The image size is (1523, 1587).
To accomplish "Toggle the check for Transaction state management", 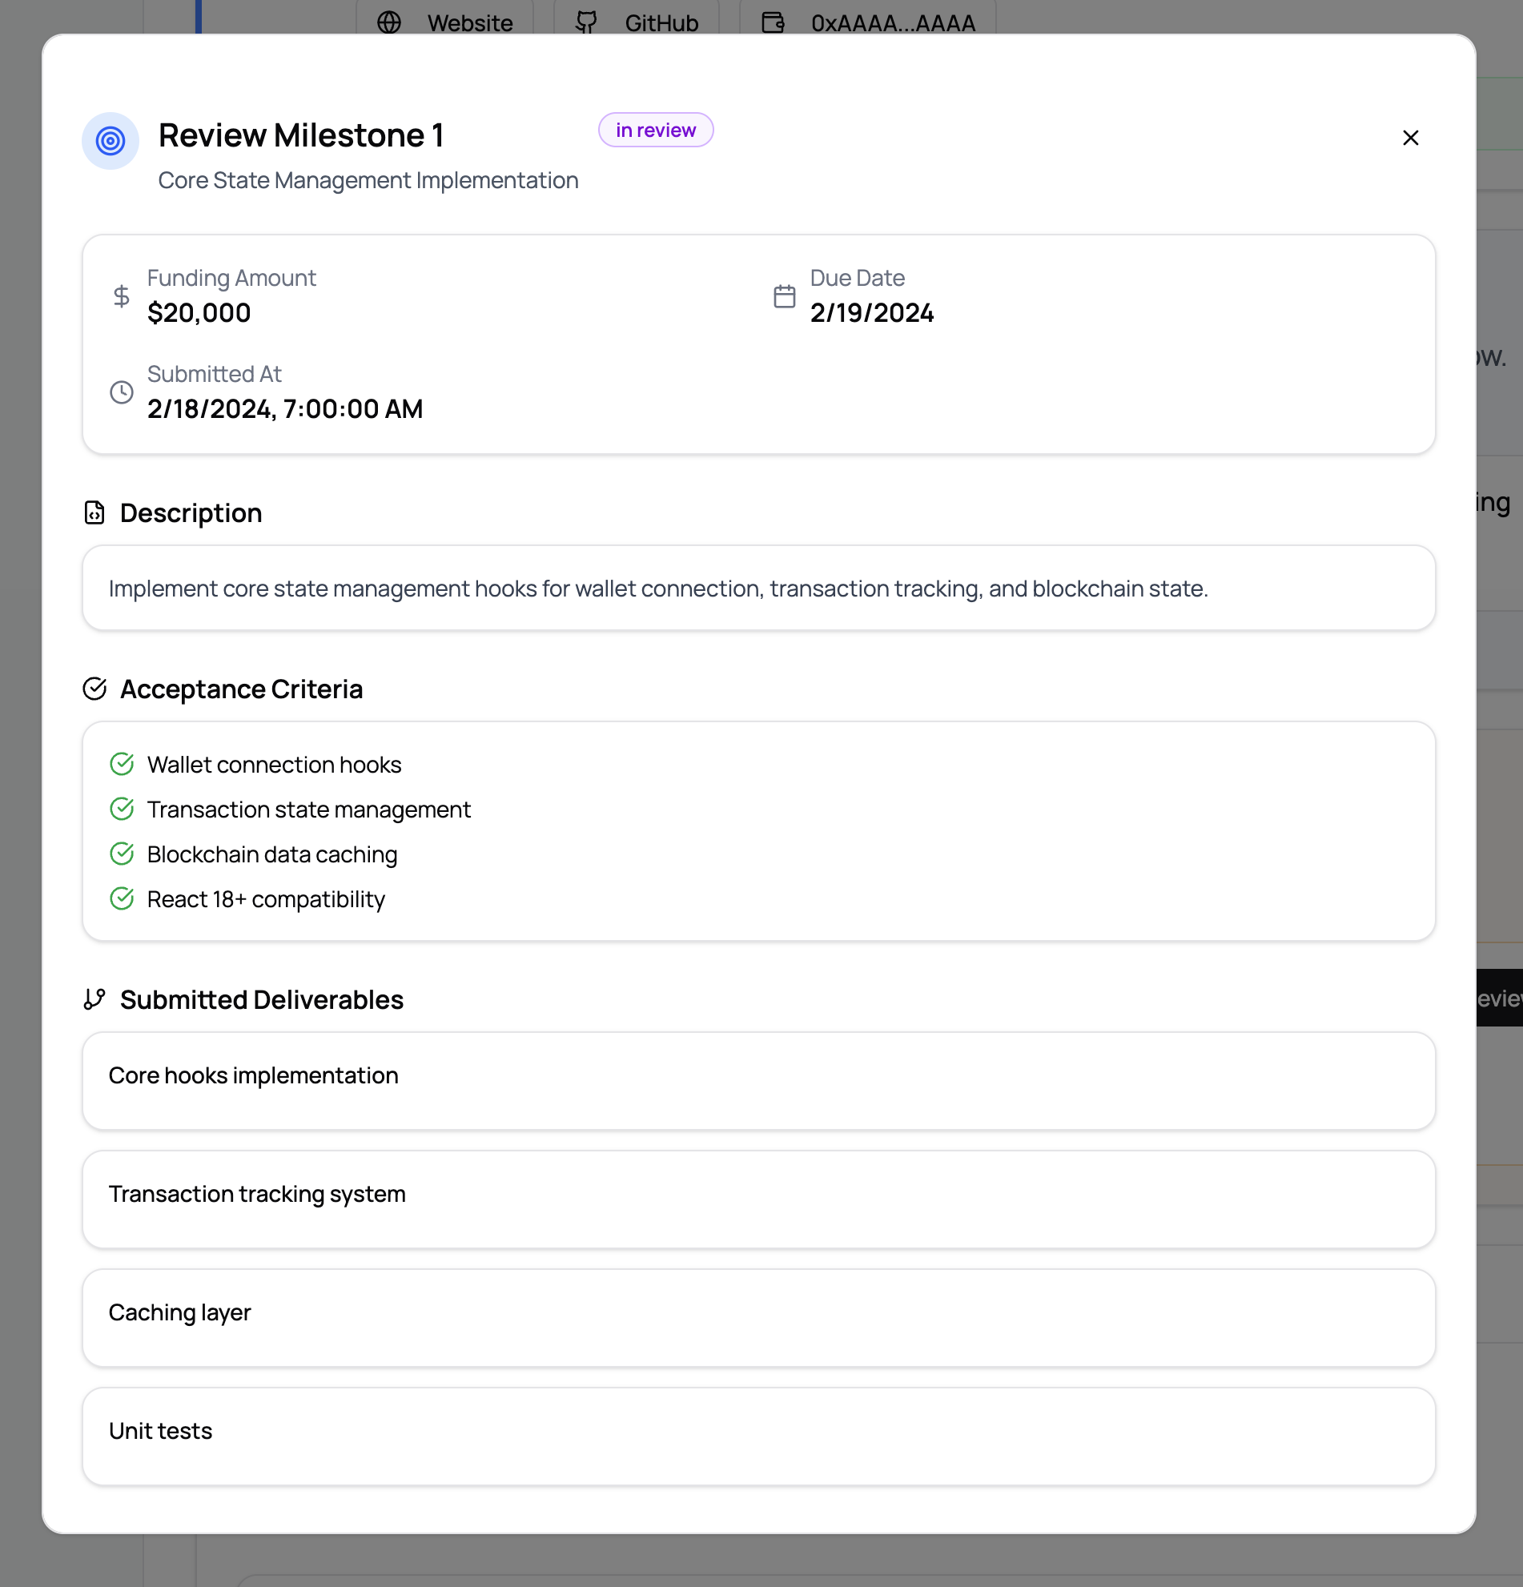I will (123, 808).
